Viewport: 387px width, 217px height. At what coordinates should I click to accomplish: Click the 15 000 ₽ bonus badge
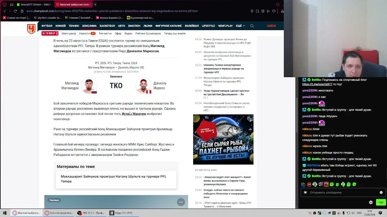(x=50, y=33)
